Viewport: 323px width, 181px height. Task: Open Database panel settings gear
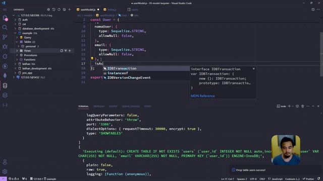(48, 10)
